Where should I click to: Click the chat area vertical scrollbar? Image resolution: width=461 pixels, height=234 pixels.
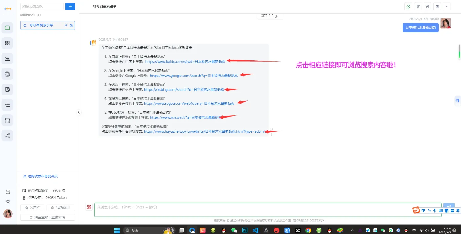459,51
